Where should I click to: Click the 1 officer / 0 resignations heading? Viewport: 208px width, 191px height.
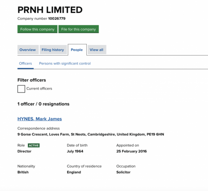(x=43, y=104)
